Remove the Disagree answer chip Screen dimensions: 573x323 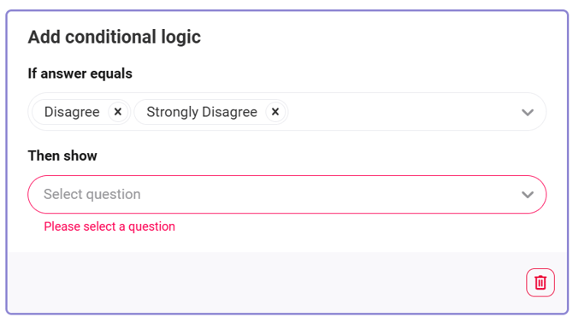click(118, 112)
